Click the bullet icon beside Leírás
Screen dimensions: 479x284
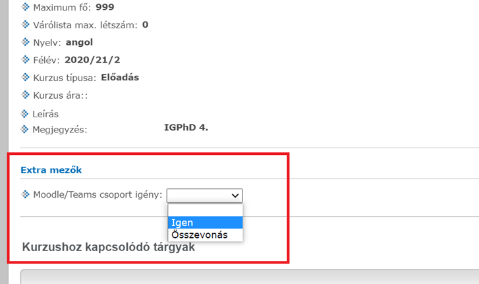pos(26,113)
